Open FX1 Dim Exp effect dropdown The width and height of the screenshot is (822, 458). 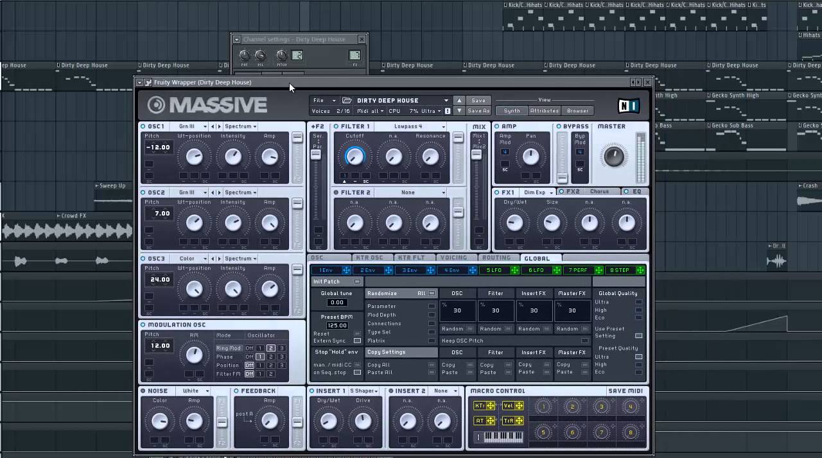(x=537, y=192)
